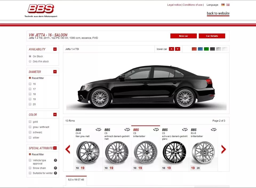Image resolution: width=256 pixels, height=188 pixels.
Task: Pick size 18 for CS anthrazit rim
Action: (x=106, y=168)
